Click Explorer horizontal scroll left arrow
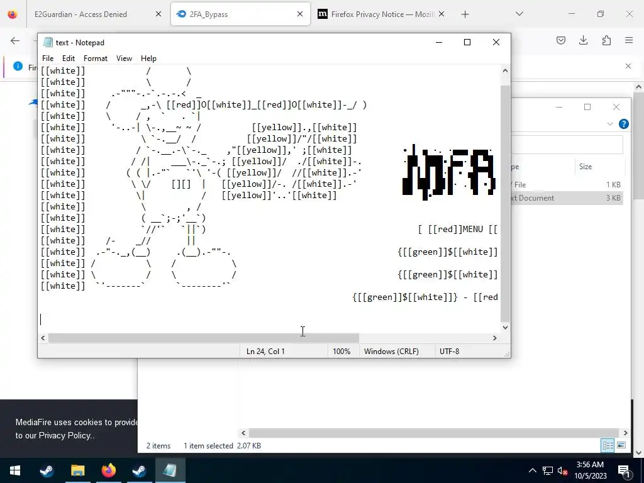644x483 pixels. (x=243, y=433)
